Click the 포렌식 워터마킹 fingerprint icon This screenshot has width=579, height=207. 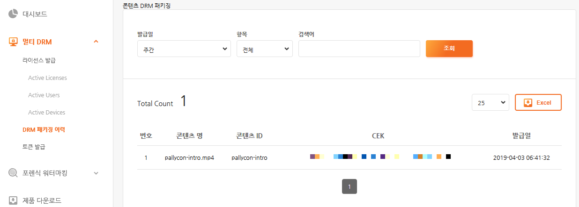pyautogui.click(x=13, y=173)
